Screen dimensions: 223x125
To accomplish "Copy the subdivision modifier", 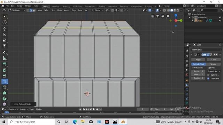I will pos(214,60).
